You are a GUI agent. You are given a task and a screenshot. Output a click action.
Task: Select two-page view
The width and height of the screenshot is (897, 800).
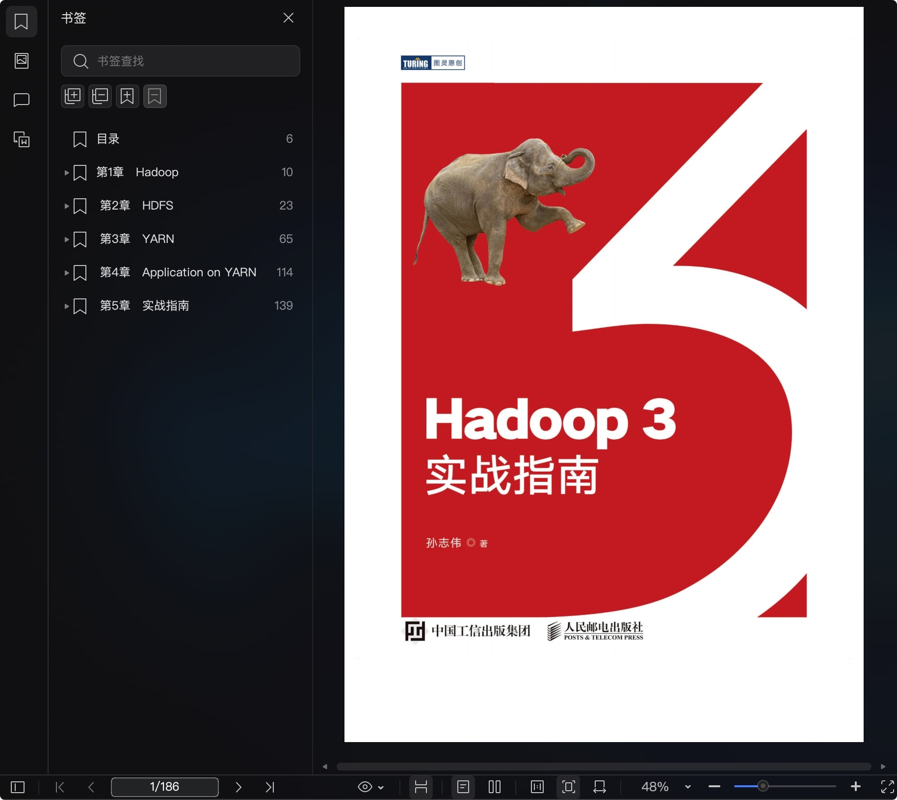pyautogui.click(x=495, y=787)
